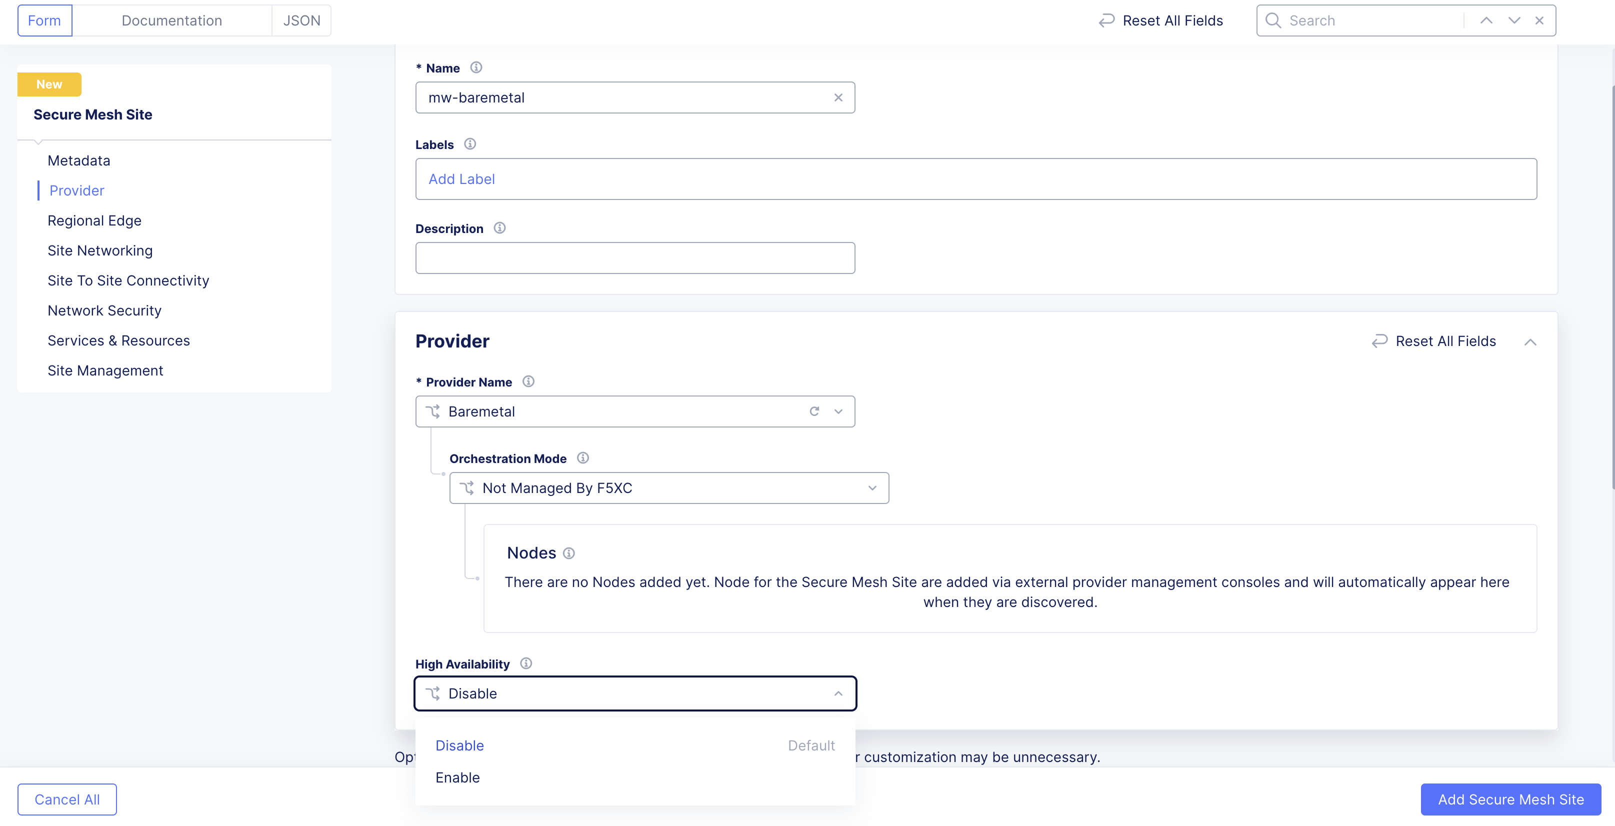Click the info icon next to Name

coord(476,67)
